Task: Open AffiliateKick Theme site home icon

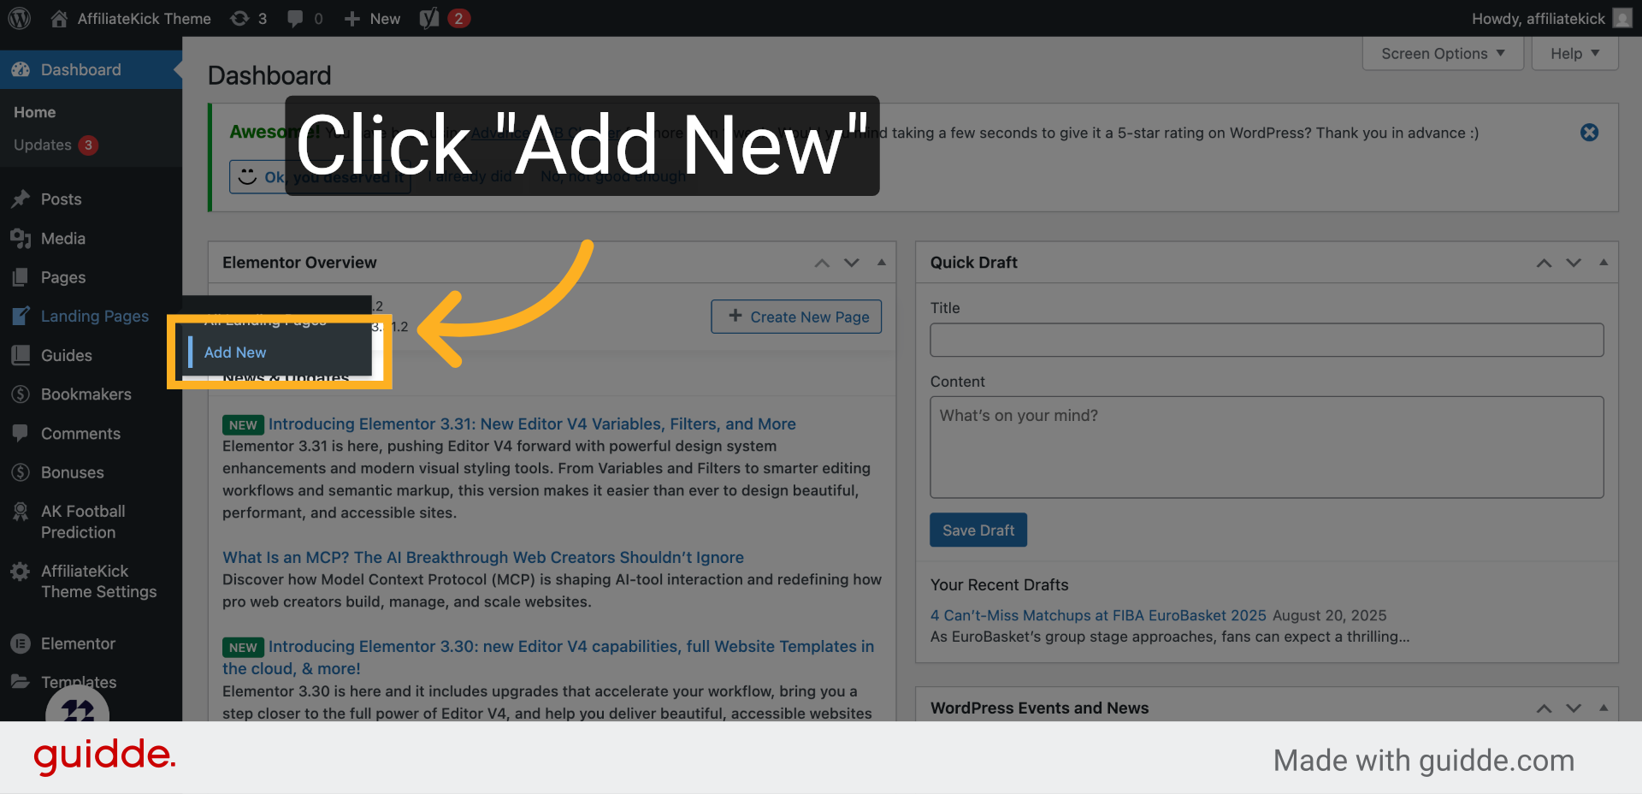Action: pos(59,18)
